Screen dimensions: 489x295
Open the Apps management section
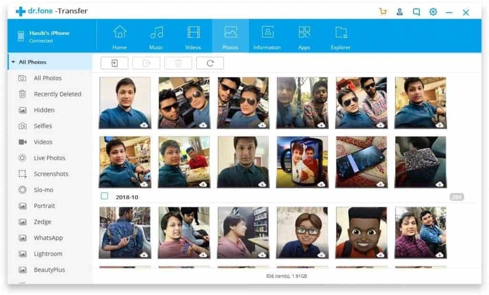[x=304, y=36]
